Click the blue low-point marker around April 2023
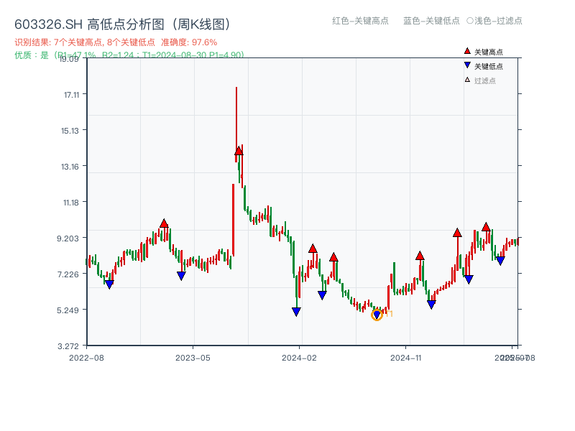This screenshot has width=575, height=431. click(x=181, y=276)
